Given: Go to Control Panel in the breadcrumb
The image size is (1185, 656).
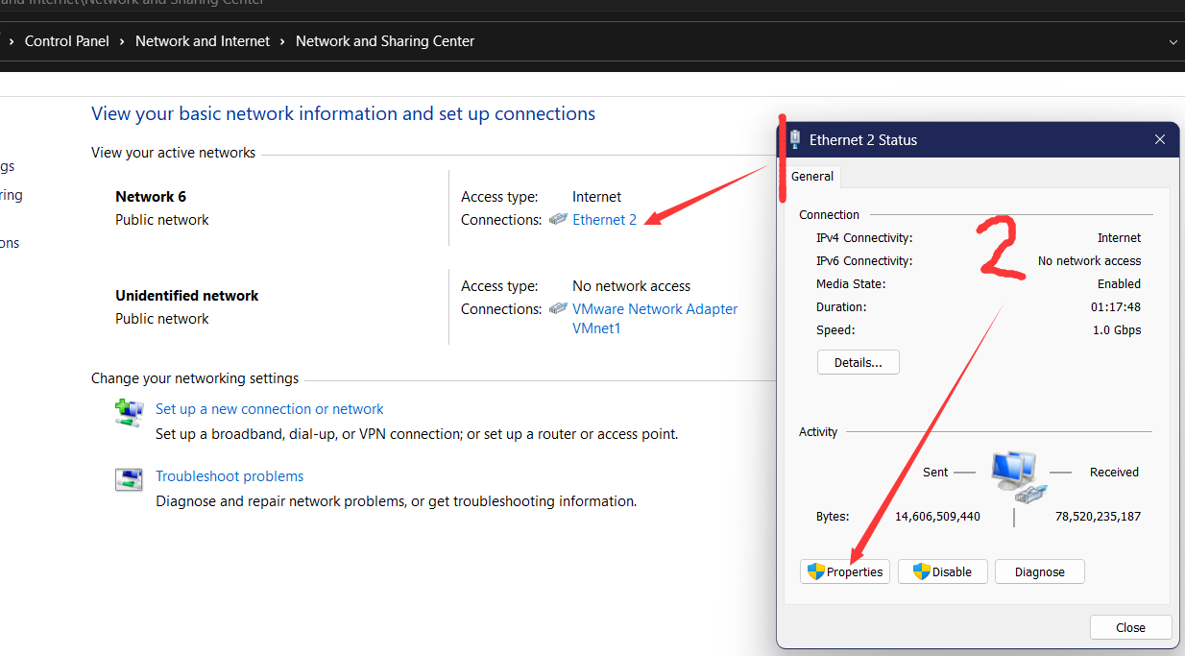Looking at the screenshot, I should (66, 41).
